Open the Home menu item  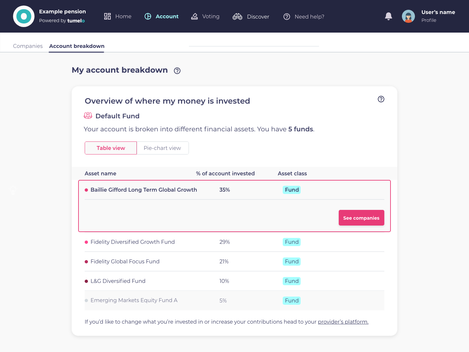[x=118, y=16]
